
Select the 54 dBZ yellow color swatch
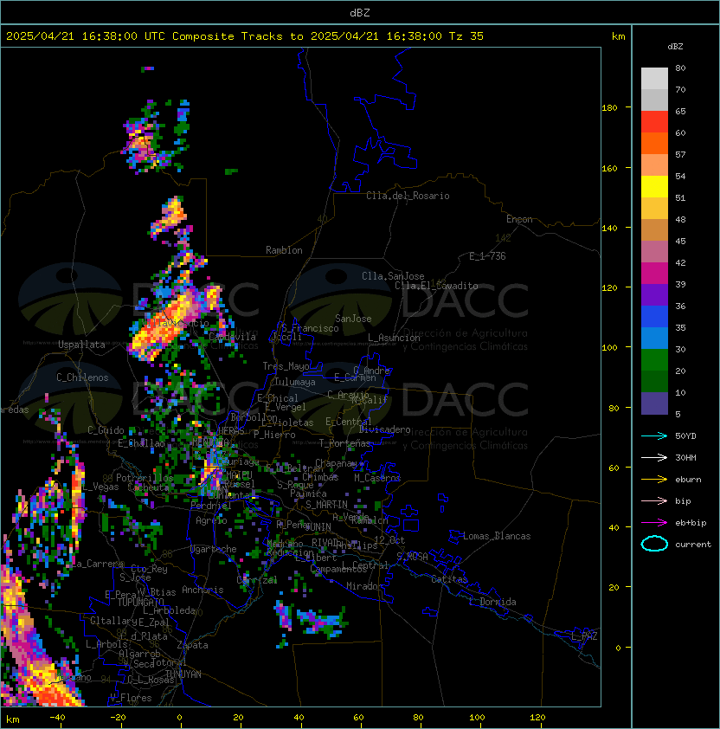pyautogui.click(x=654, y=186)
